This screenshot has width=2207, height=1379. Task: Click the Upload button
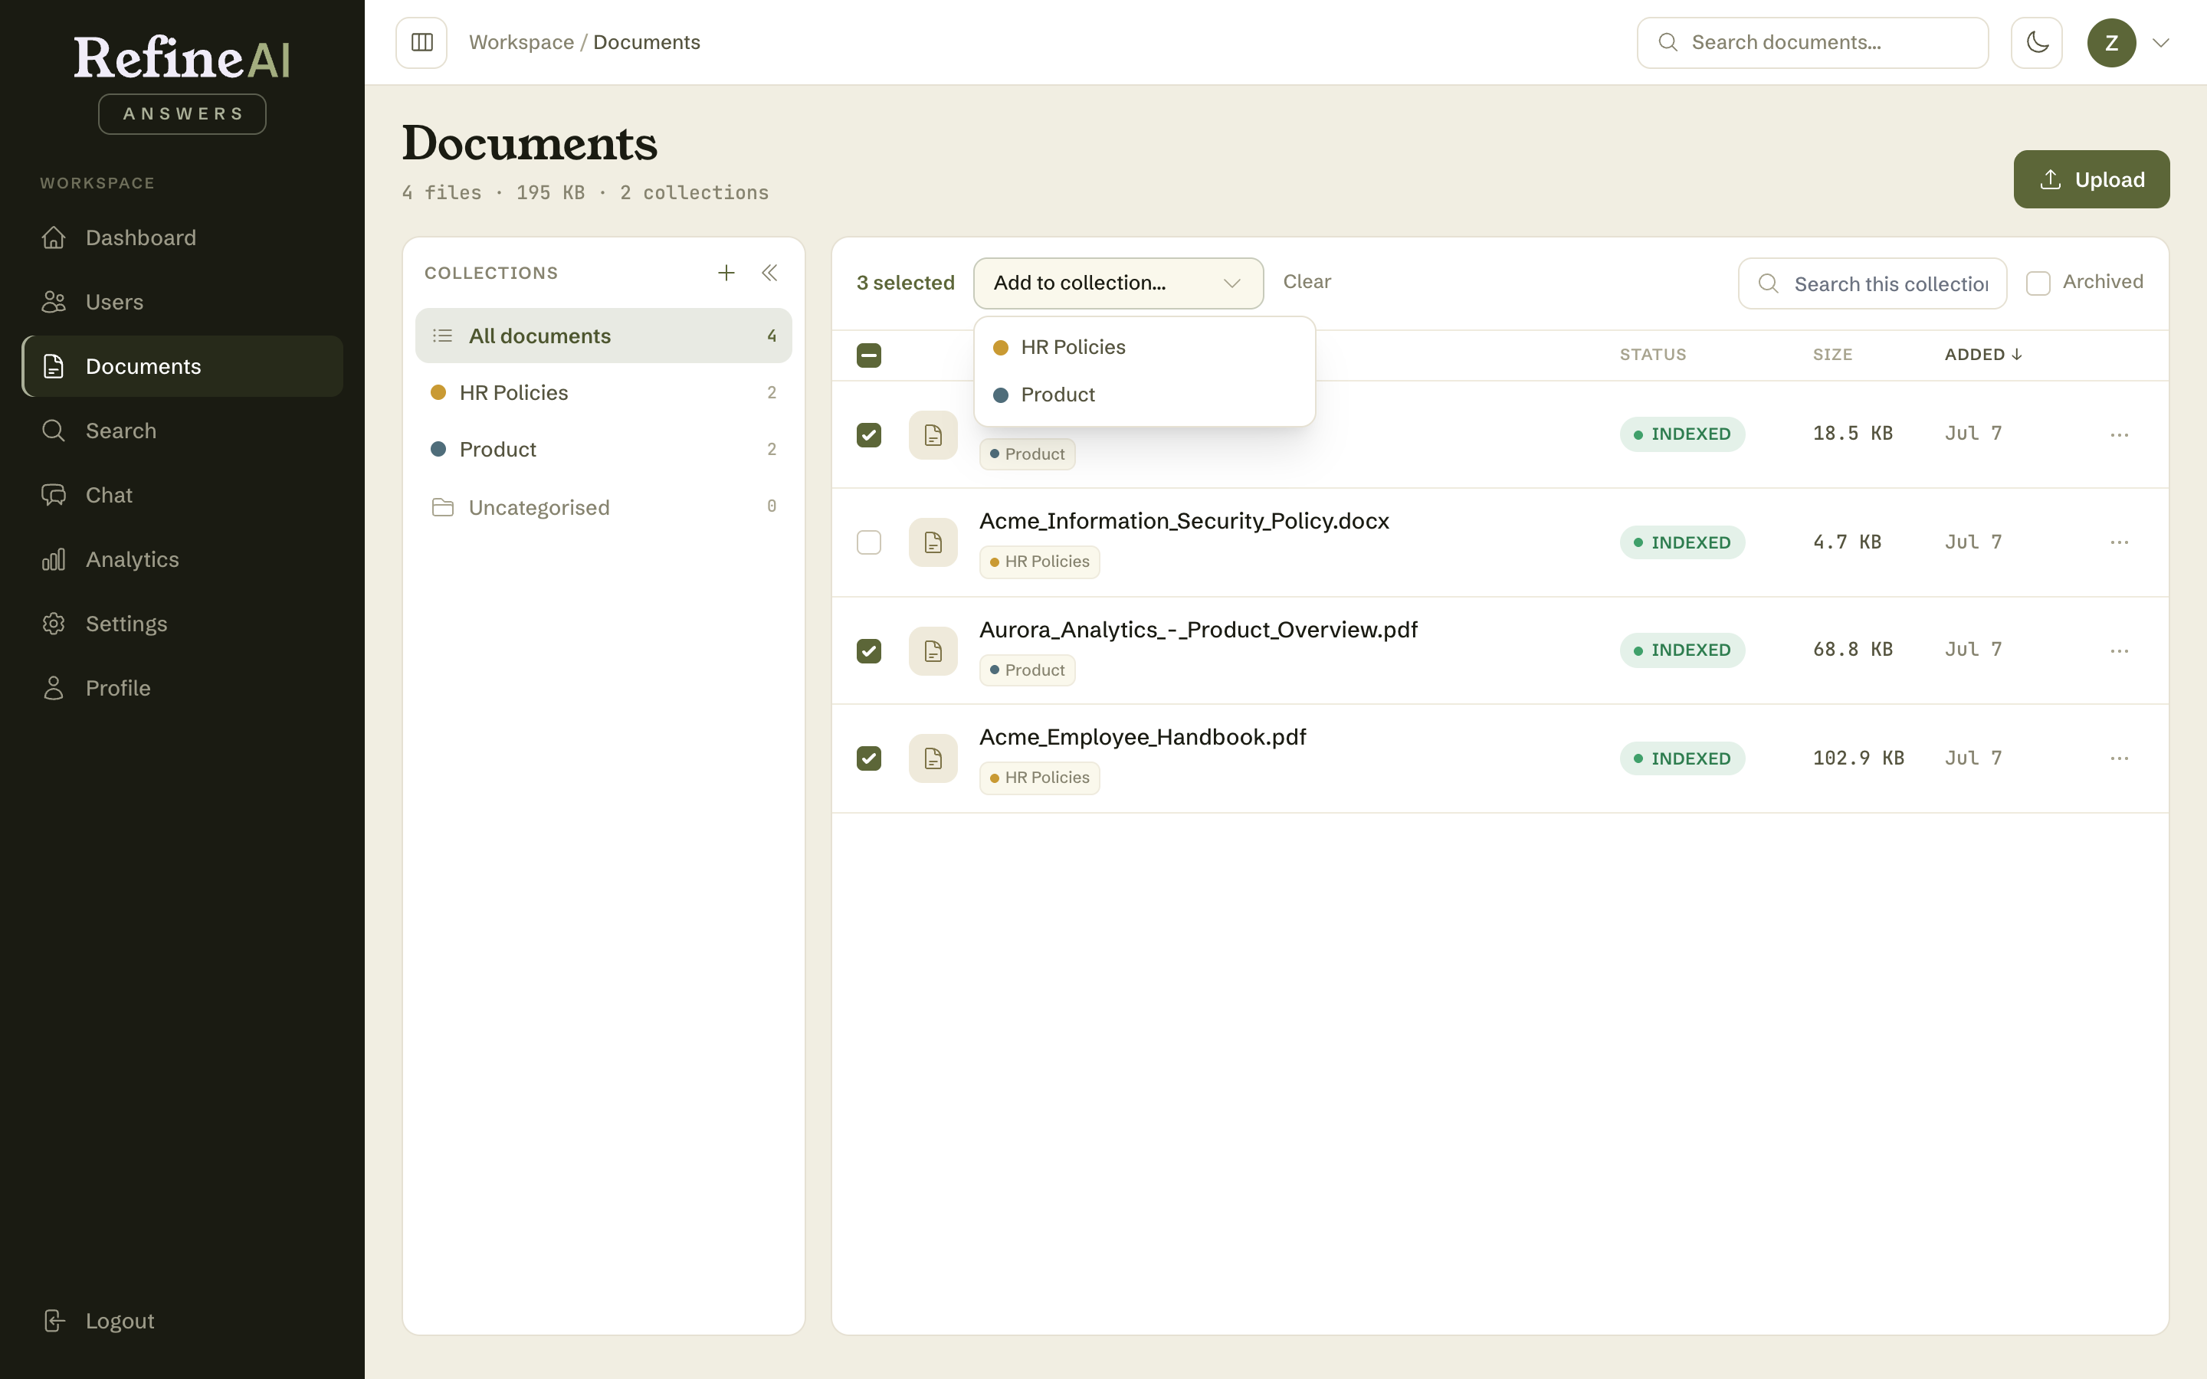pyautogui.click(x=2091, y=180)
